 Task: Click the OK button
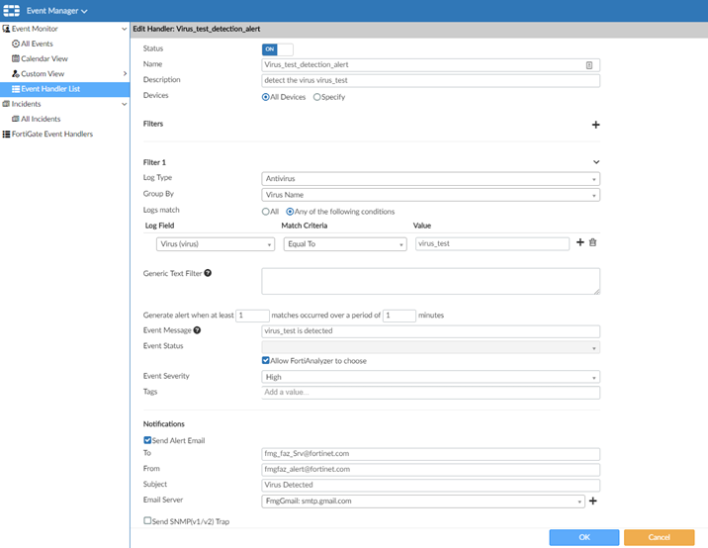(x=583, y=536)
